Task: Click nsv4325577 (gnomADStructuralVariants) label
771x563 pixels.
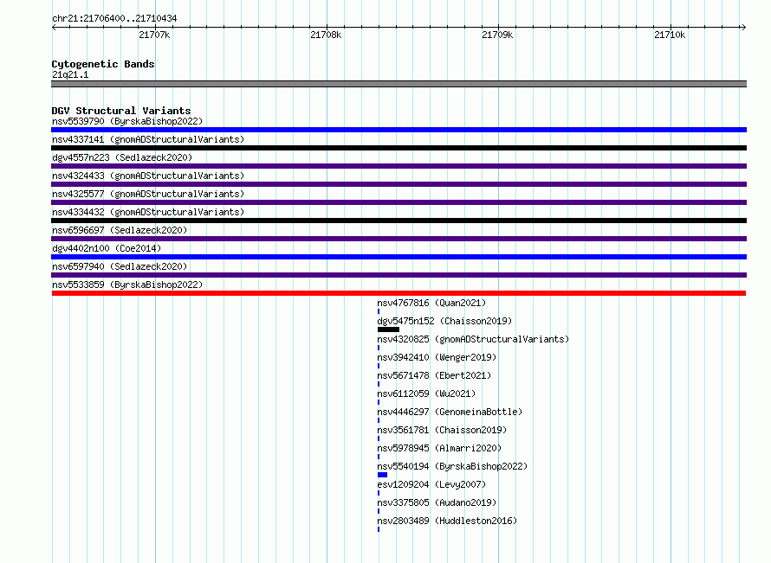Action: tap(148, 194)
